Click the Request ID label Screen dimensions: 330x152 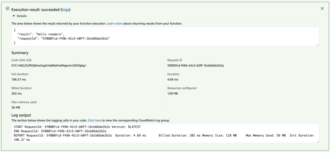click(175, 60)
